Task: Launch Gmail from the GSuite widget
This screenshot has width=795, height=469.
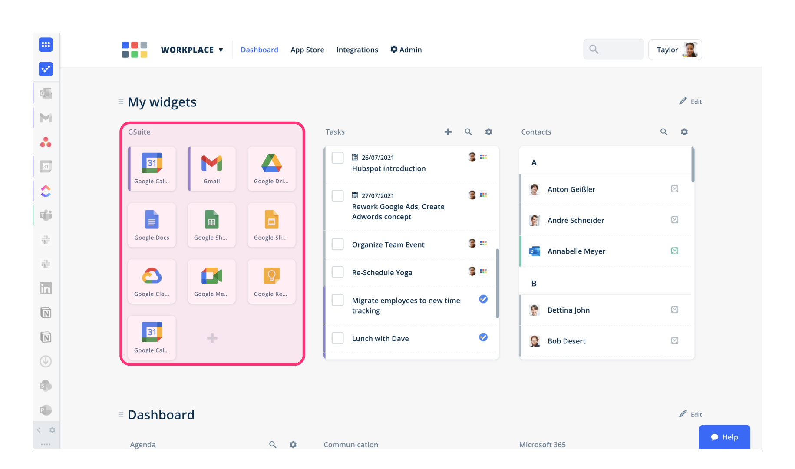Action: (212, 168)
